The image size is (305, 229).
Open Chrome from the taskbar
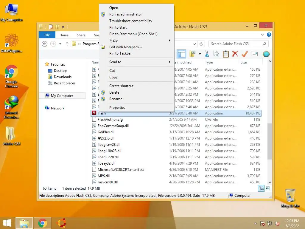42,223
